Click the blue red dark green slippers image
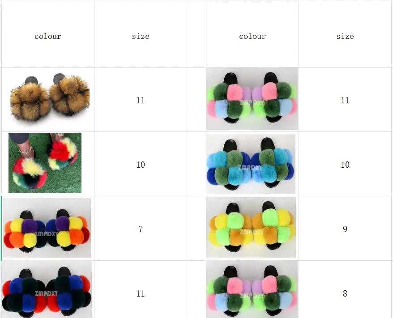Screen dimensions: 393x318 tap(47, 289)
